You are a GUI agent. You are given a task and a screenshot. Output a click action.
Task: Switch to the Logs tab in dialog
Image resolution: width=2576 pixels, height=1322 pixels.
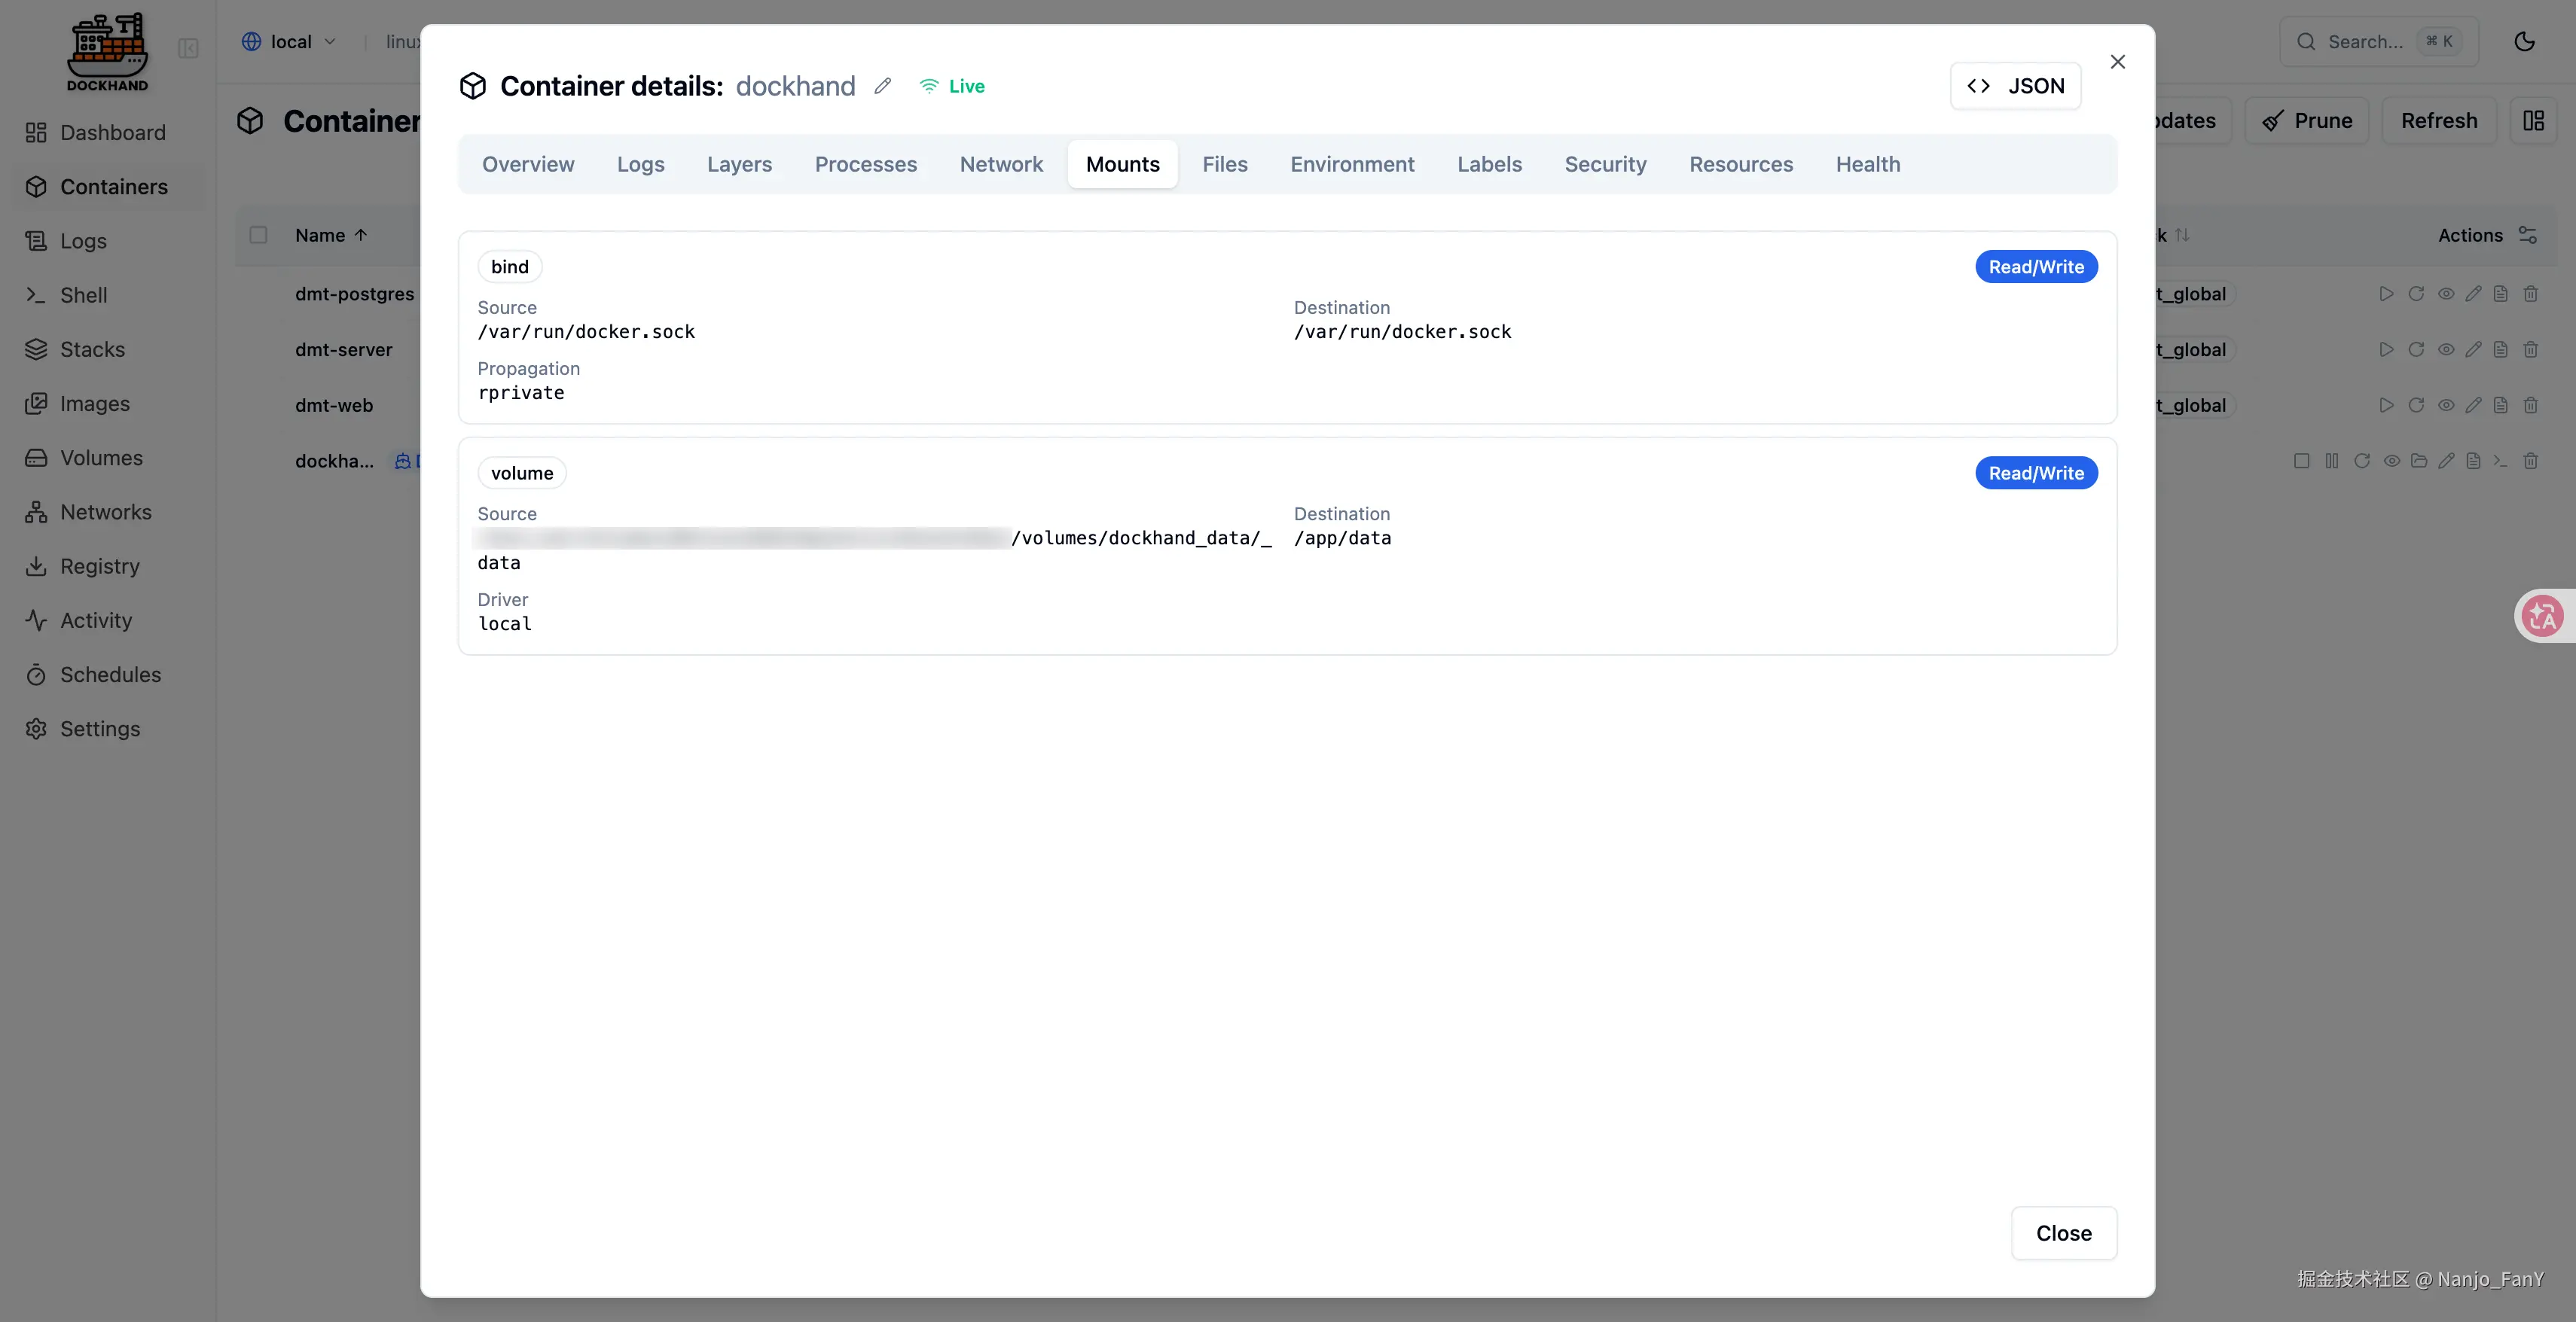pos(640,164)
